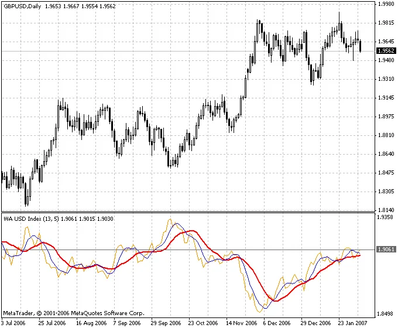The height and width of the screenshot is (328, 398).
Task: Select the 6 Dec 2006 date on time axis
Action: coord(277,323)
